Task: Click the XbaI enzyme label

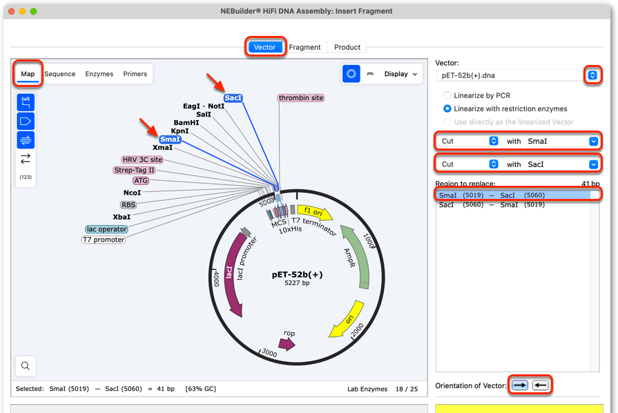Action: 122,217
